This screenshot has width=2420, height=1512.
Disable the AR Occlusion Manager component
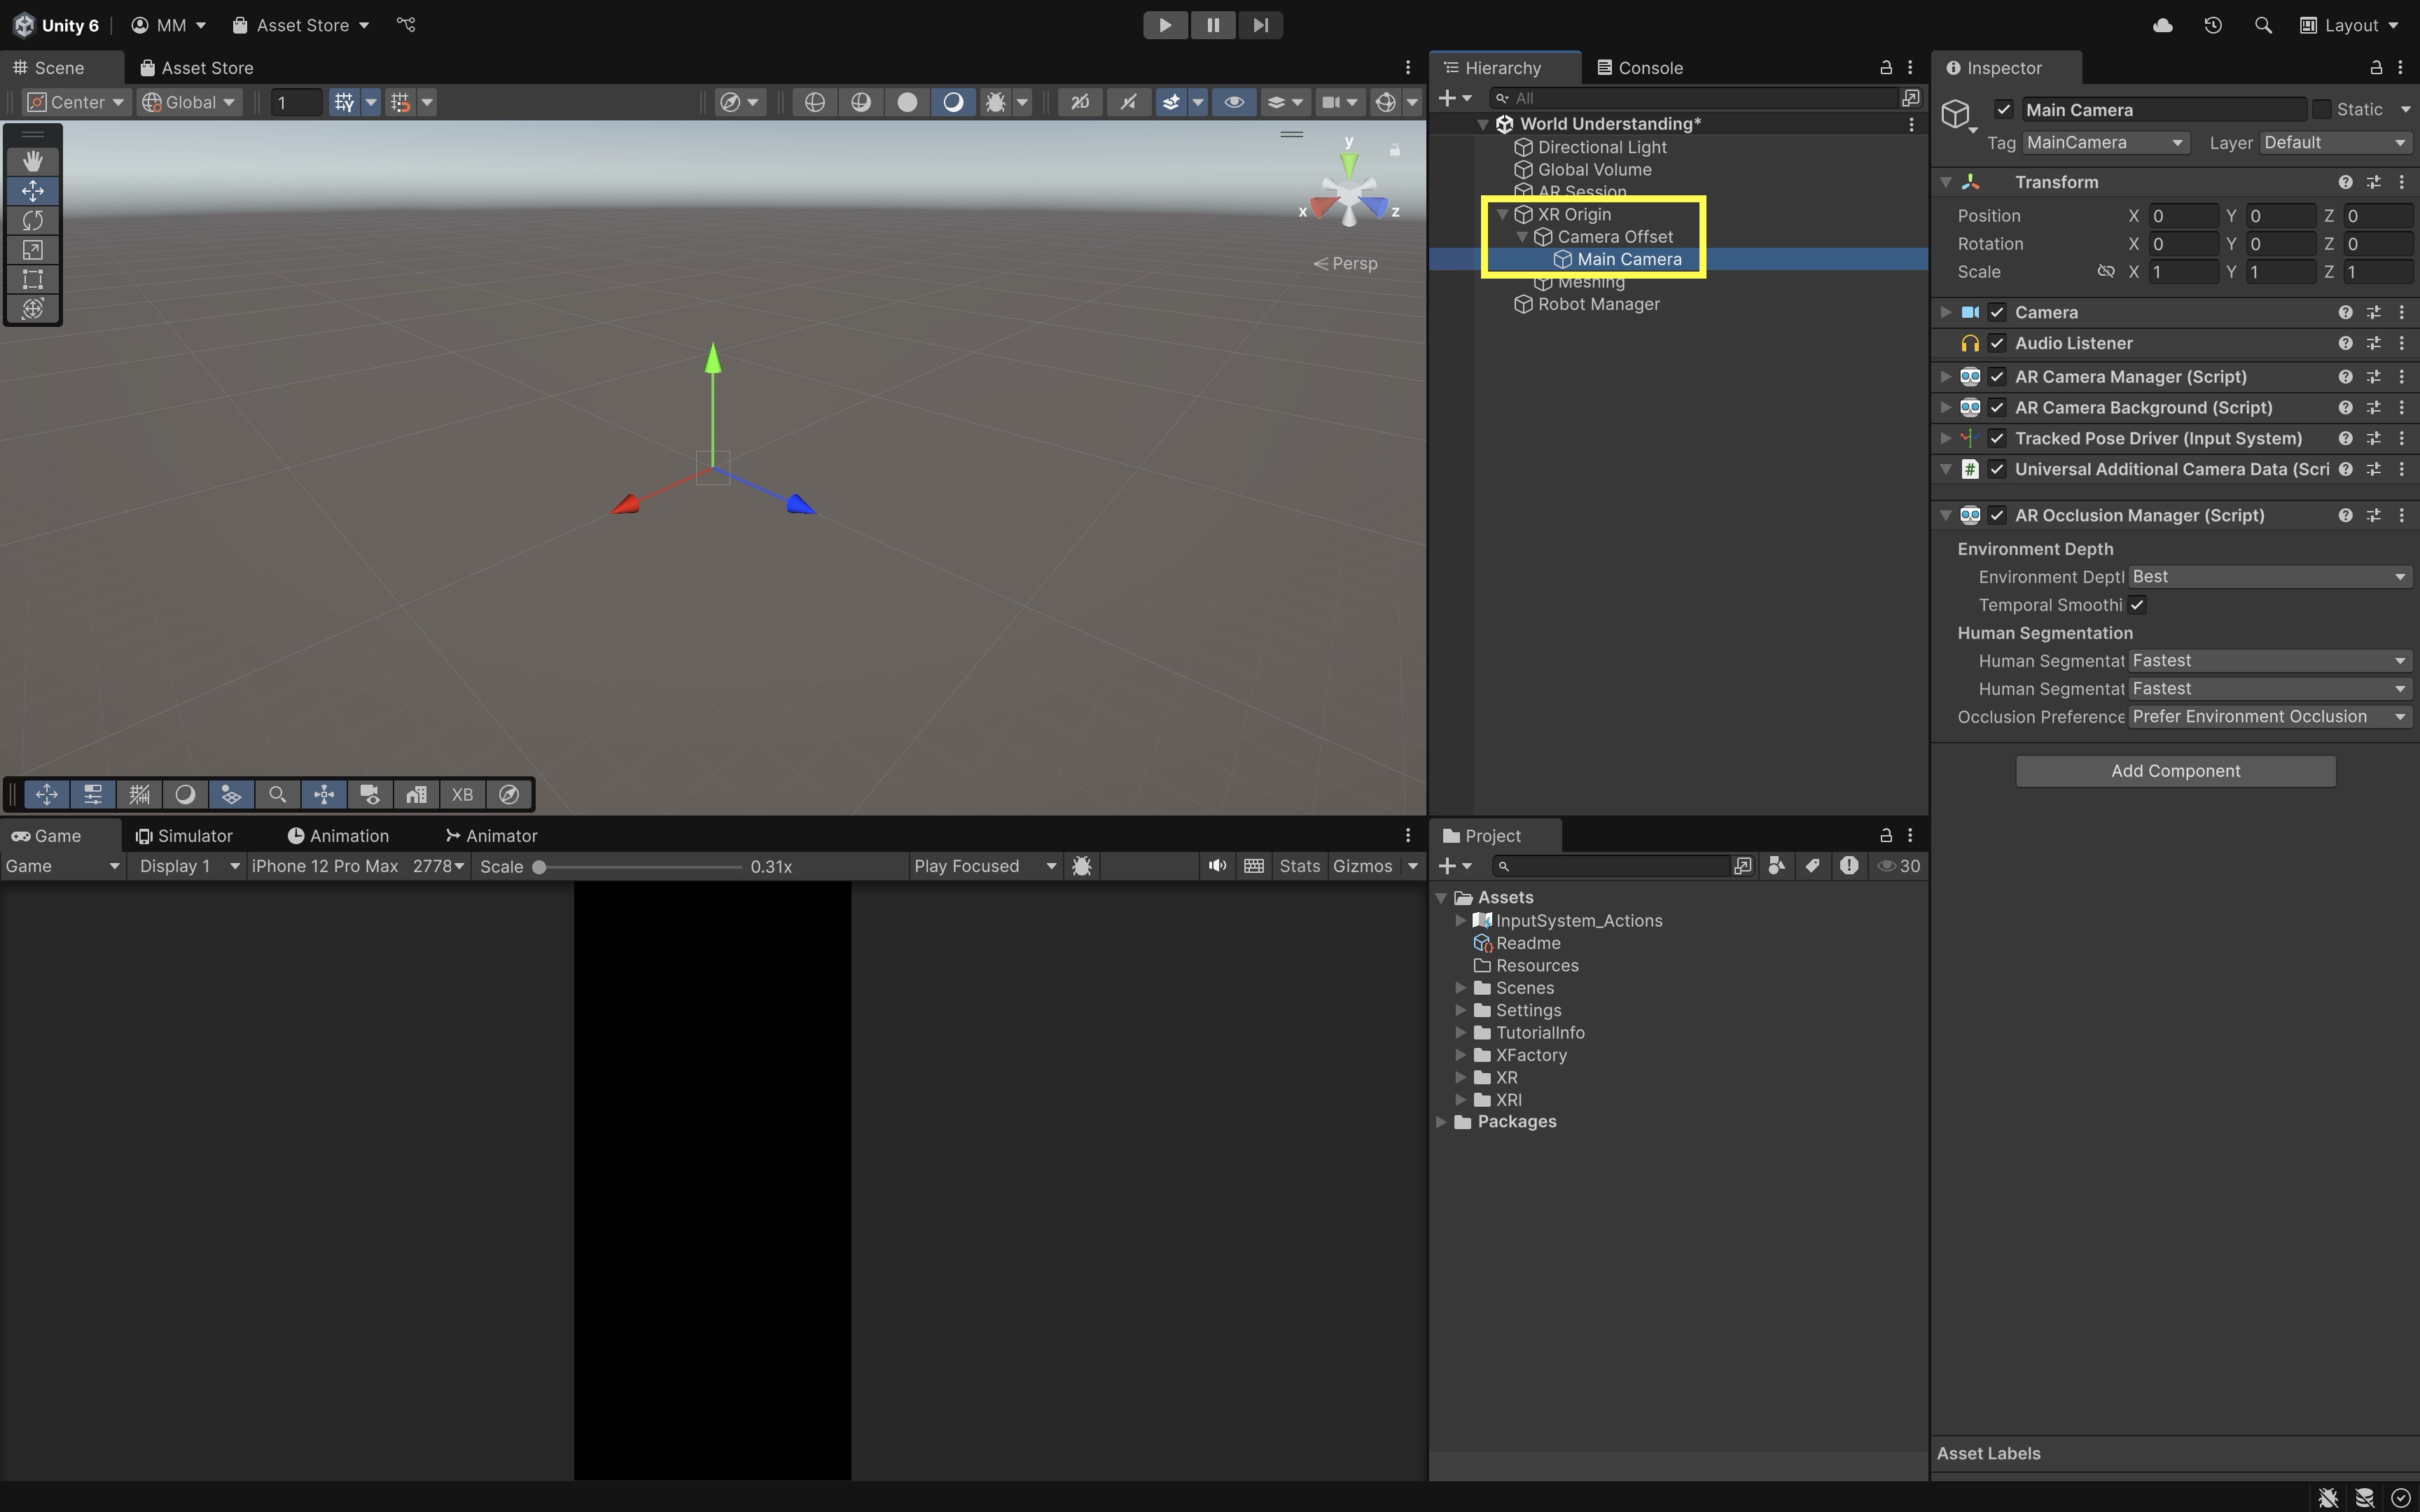[x=1997, y=516]
